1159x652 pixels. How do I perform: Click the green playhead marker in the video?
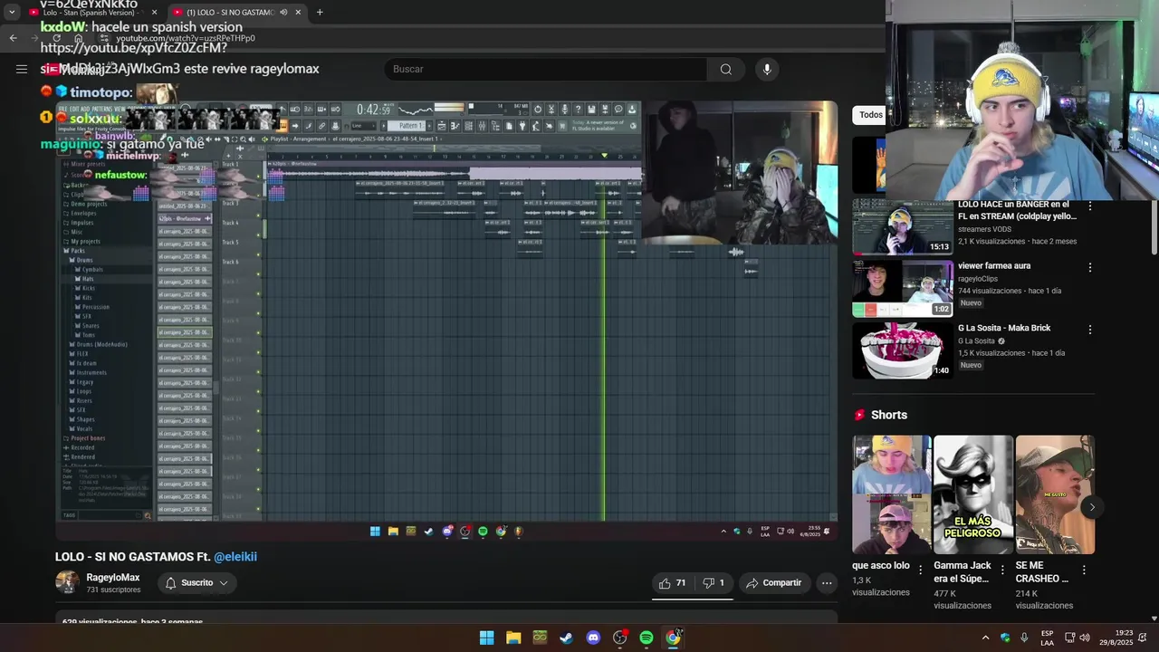[x=604, y=156]
